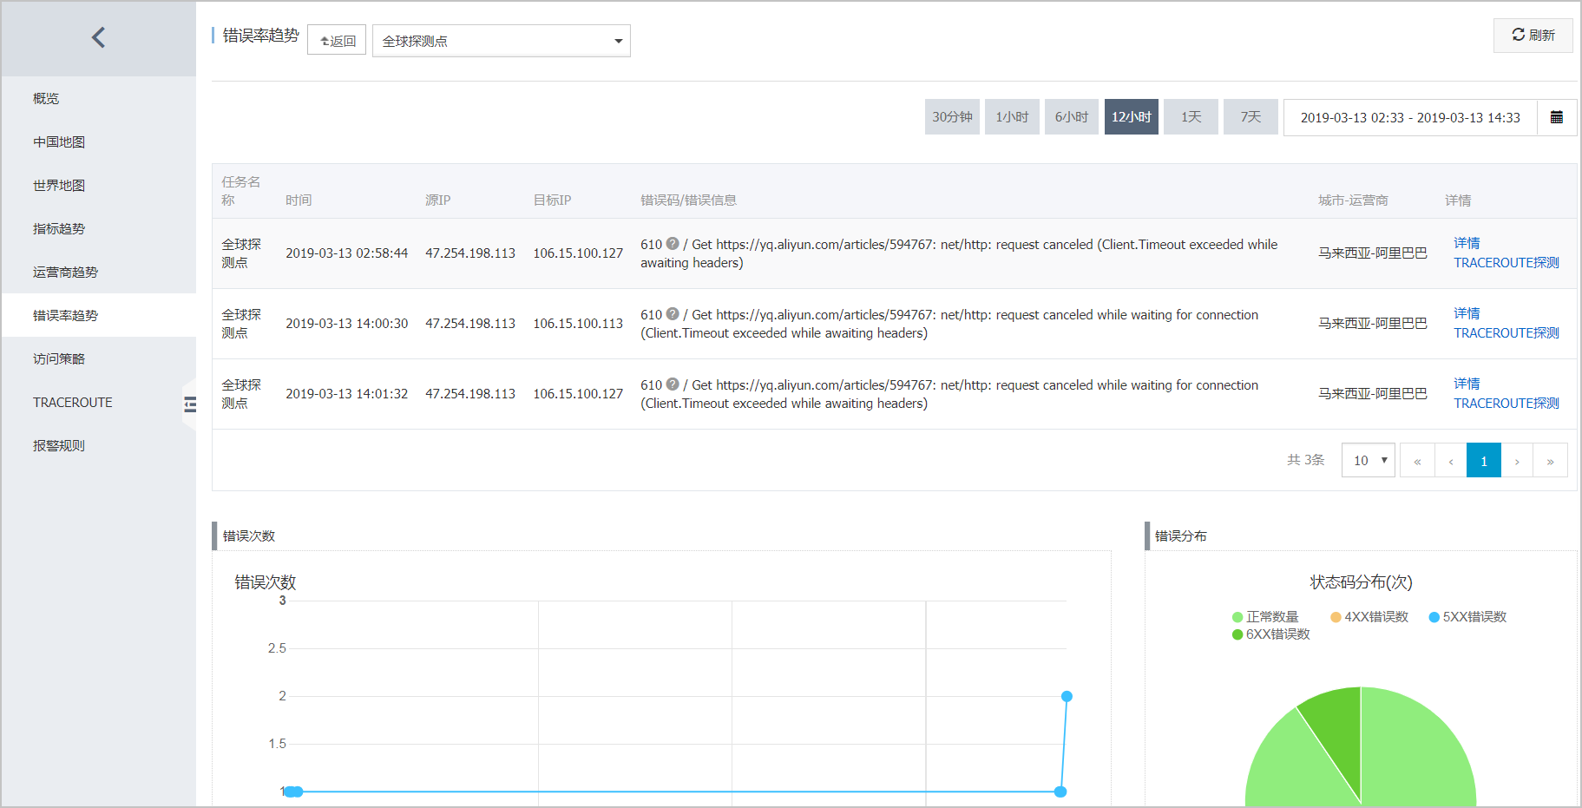Click TRACEROUTE探测 link in first row
The image size is (1582, 808).
click(x=1507, y=263)
